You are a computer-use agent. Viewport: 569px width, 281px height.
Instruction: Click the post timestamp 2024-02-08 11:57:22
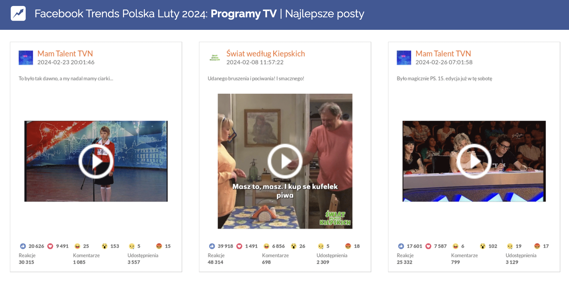tap(255, 62)
